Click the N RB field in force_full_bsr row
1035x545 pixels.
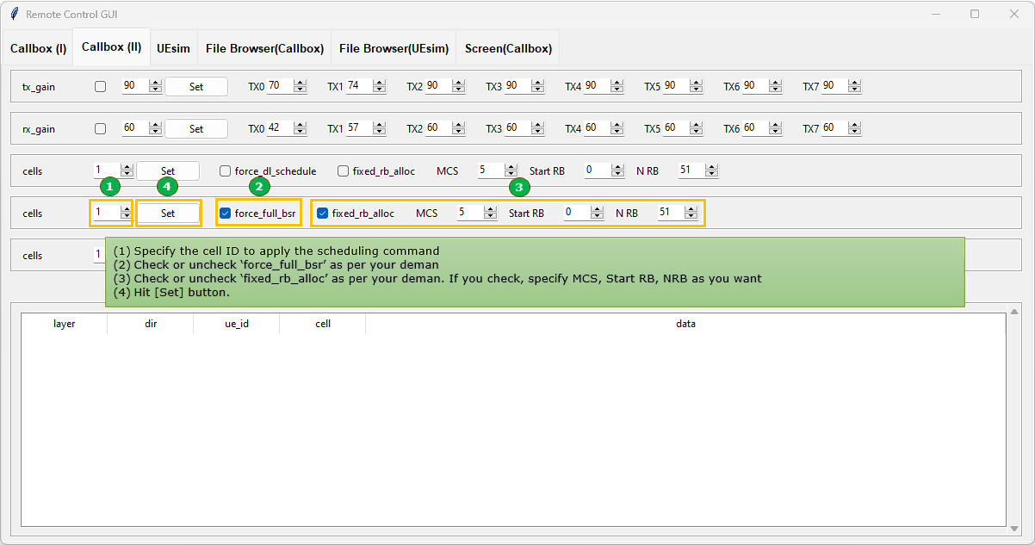point(671,213)
